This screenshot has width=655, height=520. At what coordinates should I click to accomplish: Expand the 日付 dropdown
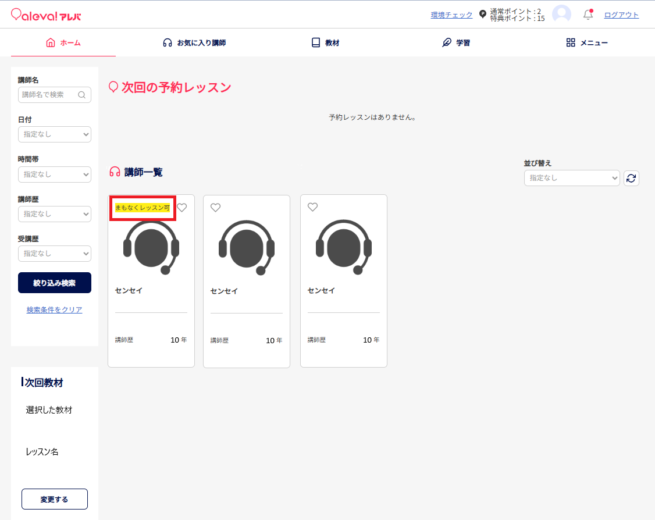(55, 134)
